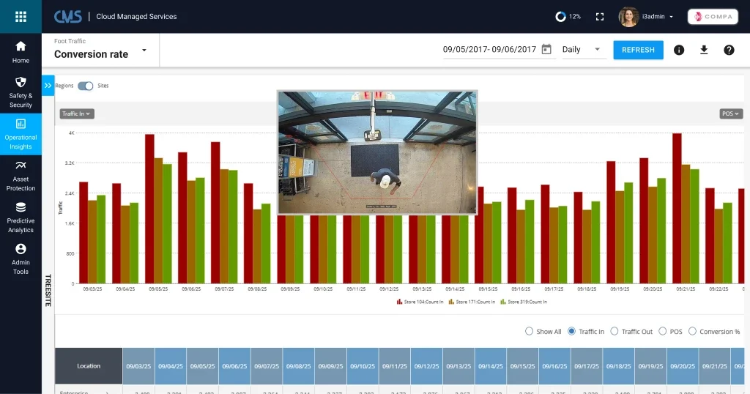This screenshot has height=394, width=750.
Task: Open the i3admin user account menu
Action: 647,16
